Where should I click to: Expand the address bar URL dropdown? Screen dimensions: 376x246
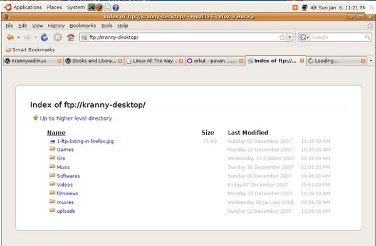(290, 38)
